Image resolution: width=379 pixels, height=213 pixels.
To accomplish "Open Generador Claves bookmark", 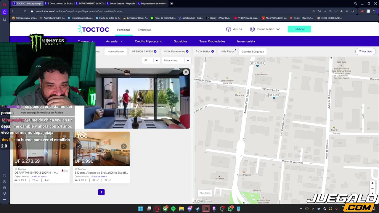I will point(135,18).
